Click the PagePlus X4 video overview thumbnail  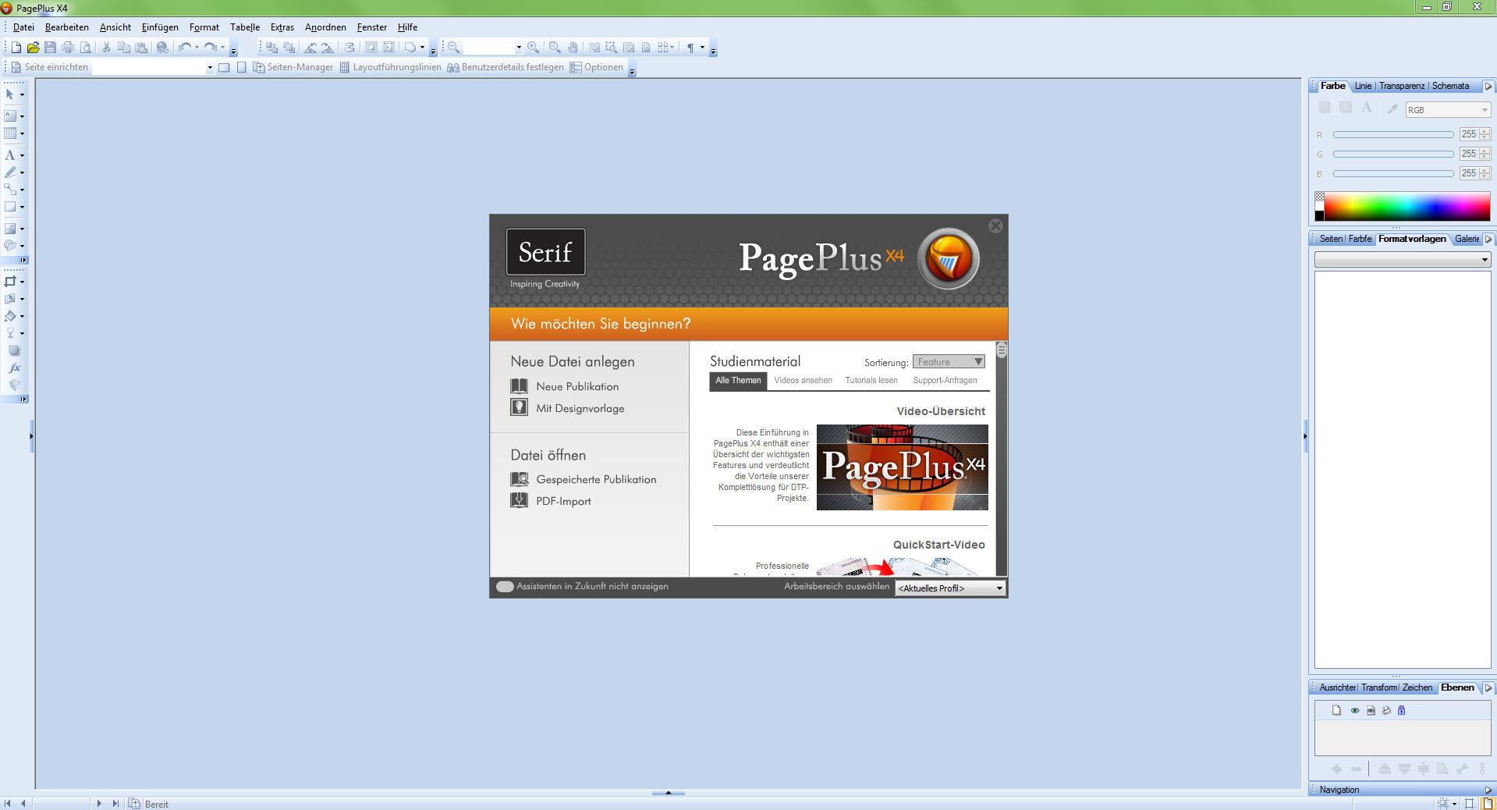coord(902,467)
